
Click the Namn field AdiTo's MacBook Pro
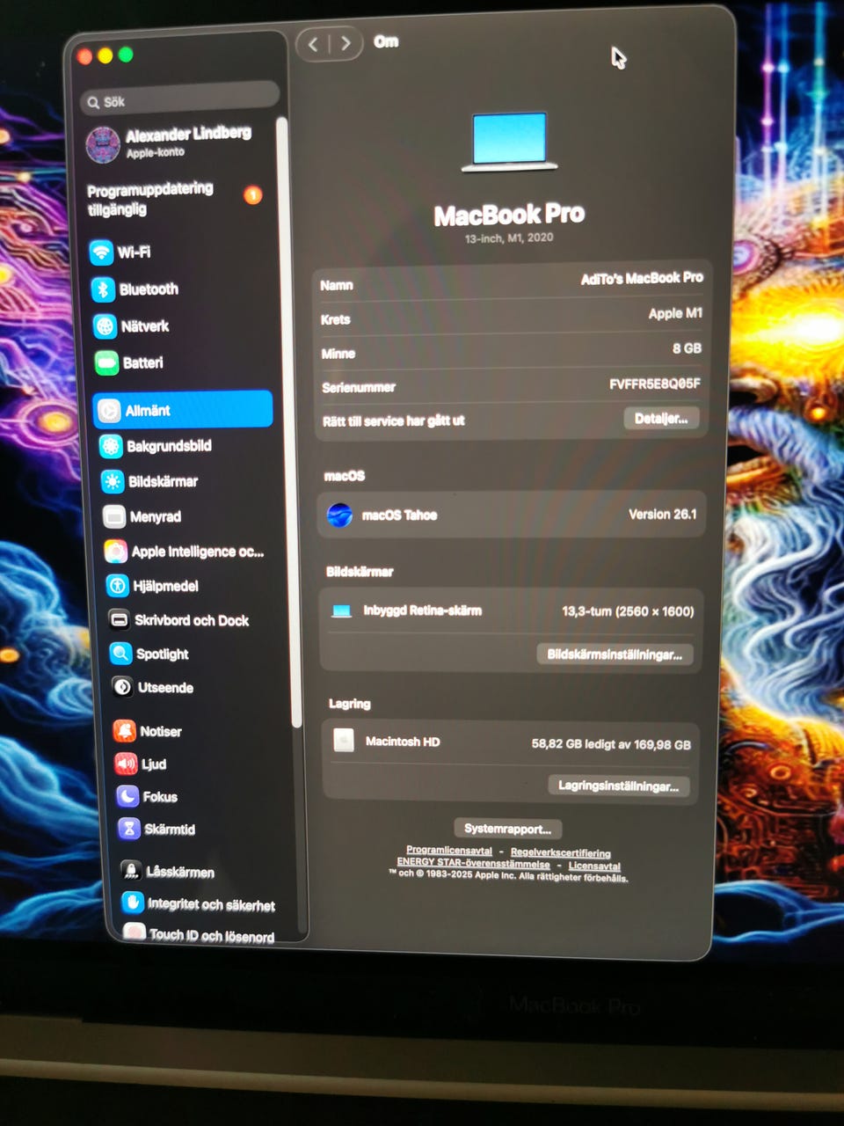tap(642, 278)
